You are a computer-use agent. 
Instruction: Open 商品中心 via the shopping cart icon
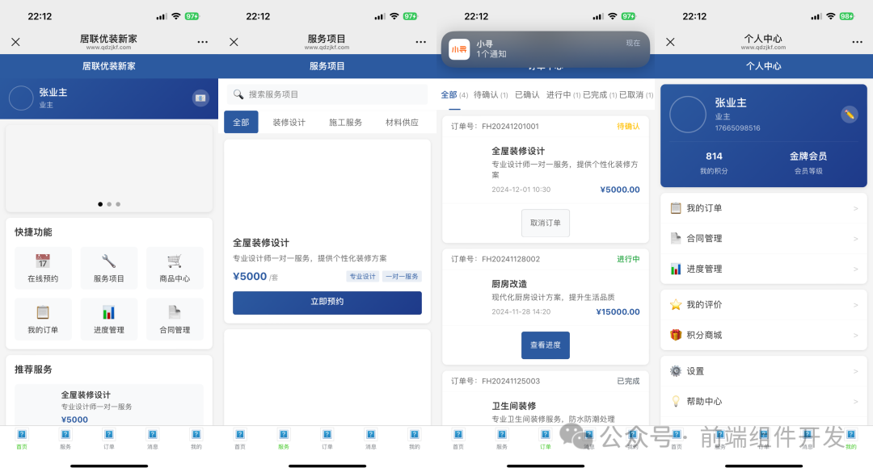point(175,261)
